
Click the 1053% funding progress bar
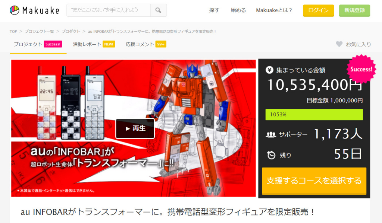(314, 115)
